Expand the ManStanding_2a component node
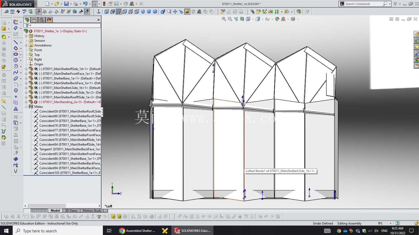The image size is (419, 235). (x=26, y=102)
